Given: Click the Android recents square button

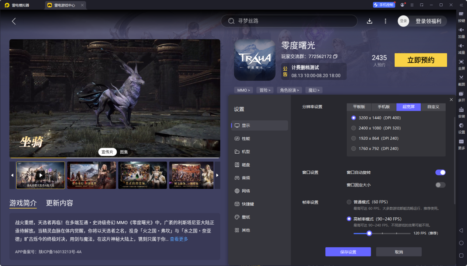Looking at the screenshot, I should click(x=461, y=255).
